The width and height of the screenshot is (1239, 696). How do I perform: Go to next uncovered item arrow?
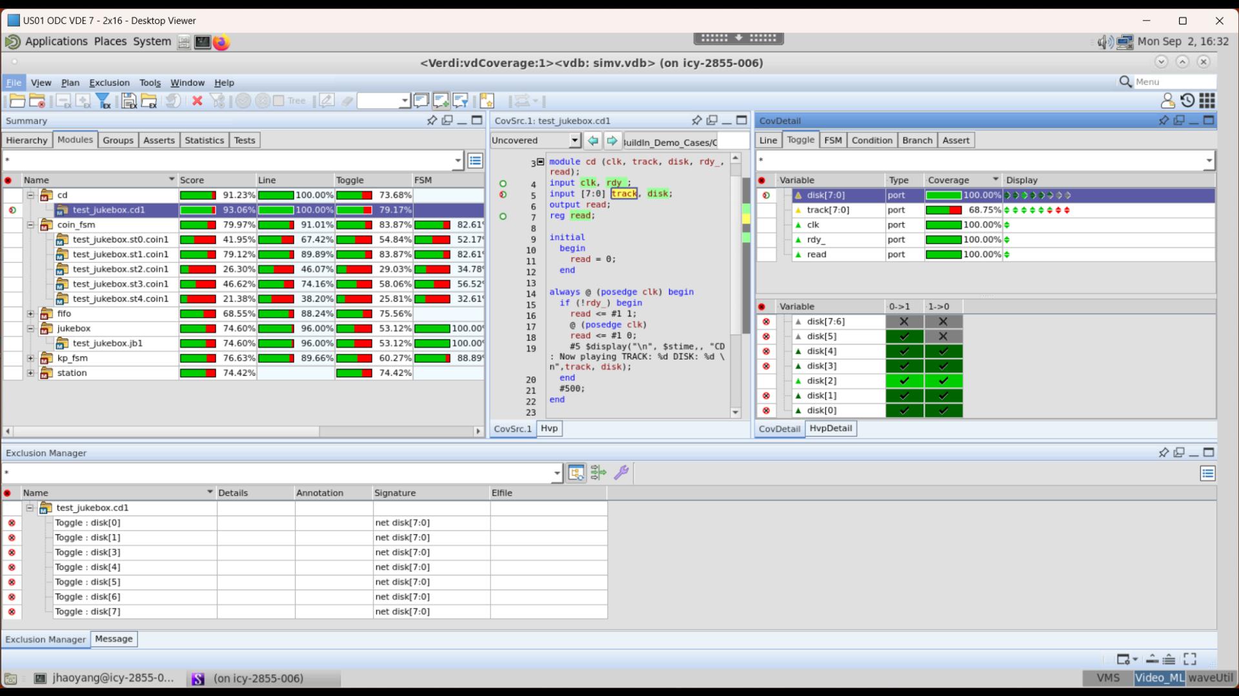coord(612,140)
